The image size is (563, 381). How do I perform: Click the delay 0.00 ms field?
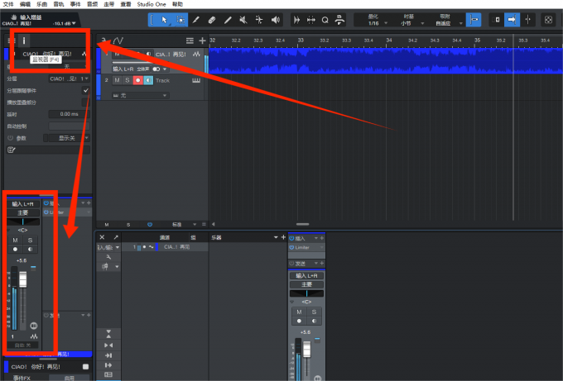click(x=69, y=114)
